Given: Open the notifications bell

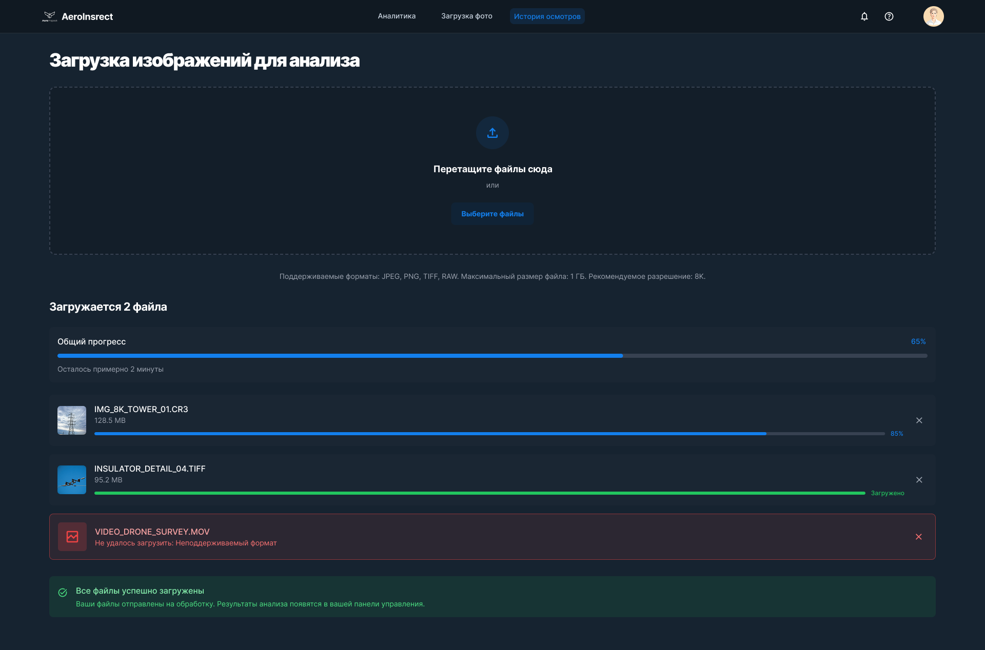Looking at the screenshot, I should [864, 16].
